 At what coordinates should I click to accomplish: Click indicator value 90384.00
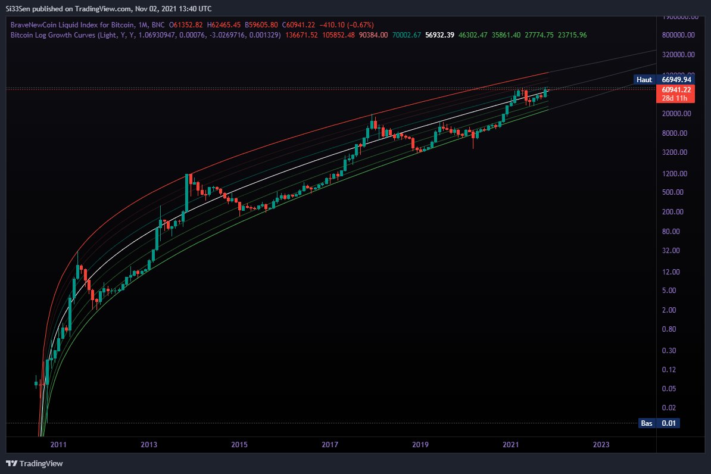coord(373,35)
